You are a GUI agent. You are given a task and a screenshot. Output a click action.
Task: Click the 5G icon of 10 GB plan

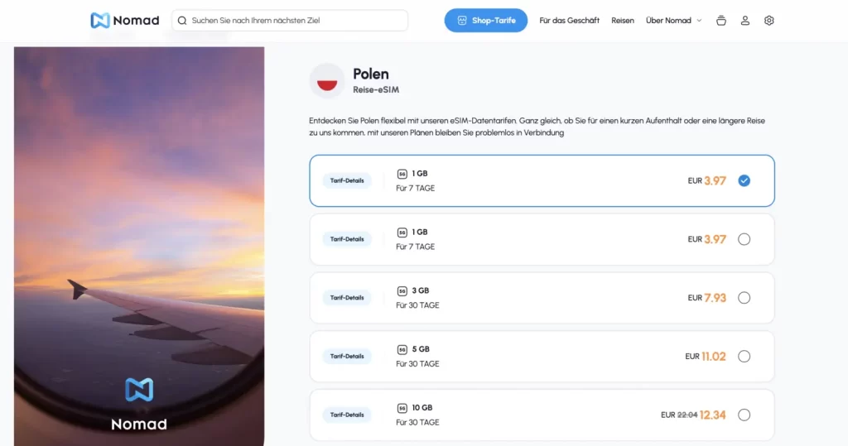pos(402,408)
